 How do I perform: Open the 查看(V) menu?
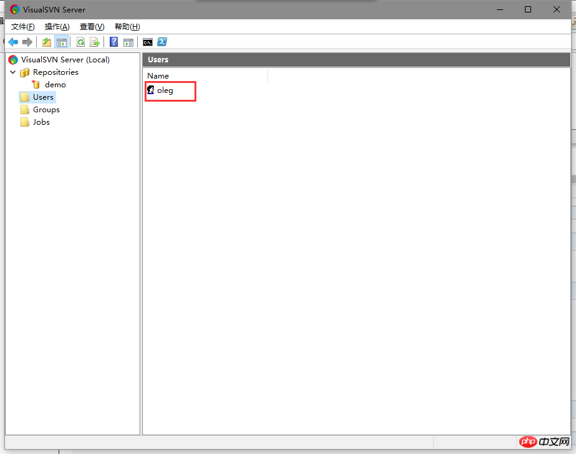pos(92,27)
